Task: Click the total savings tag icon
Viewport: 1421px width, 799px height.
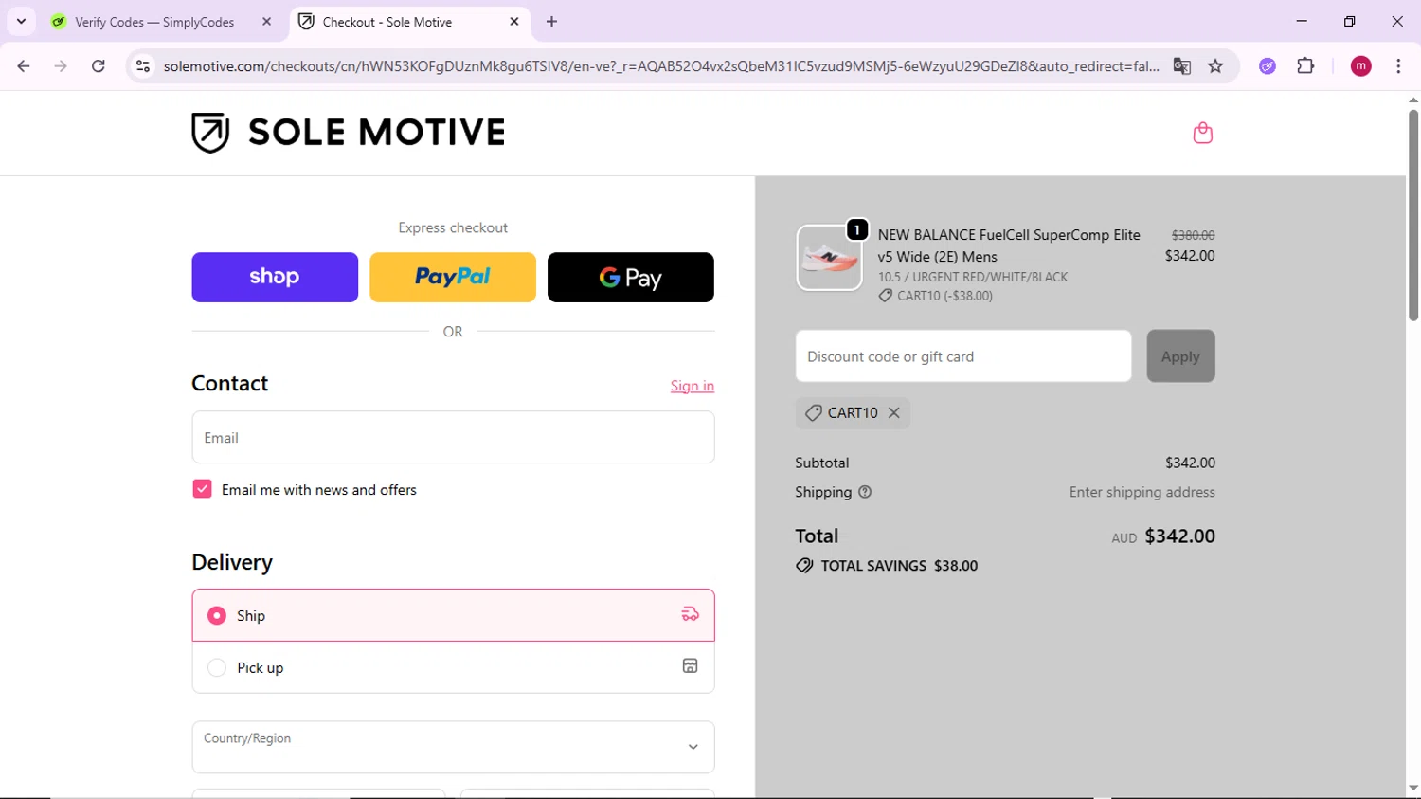Action: [804, 566]
